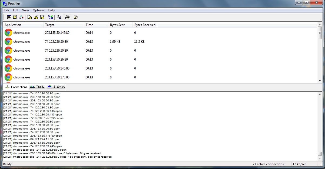Click the 16.3 KB bytes received cell
Viewport: 325px width, 169px height.
[x=140, y=42]
